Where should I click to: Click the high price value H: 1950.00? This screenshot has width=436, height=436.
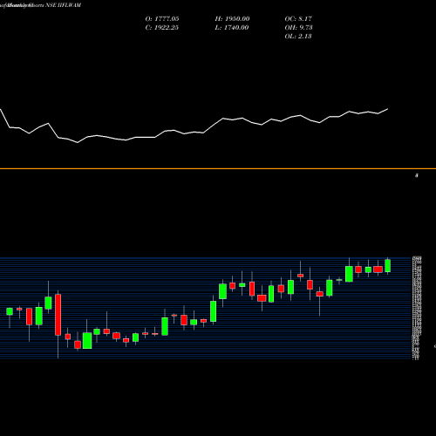click(232, 19)
